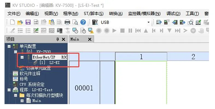Create a new project with blank page icon
Screen dimensions: 215x109
pyautogui.click(x=13, y=22)
